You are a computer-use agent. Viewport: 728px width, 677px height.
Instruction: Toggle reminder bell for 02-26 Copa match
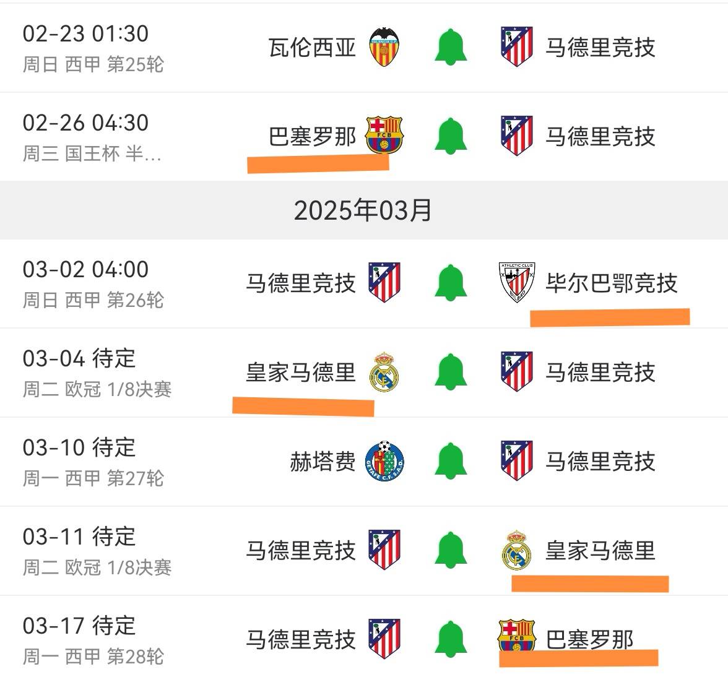(x=450, y=136)
